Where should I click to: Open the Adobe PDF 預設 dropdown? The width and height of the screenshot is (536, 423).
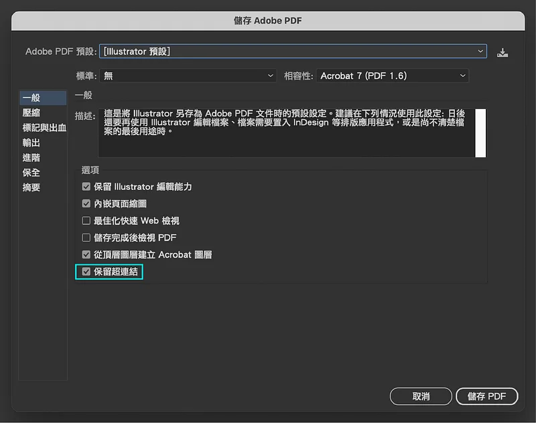tap(293, 52)
